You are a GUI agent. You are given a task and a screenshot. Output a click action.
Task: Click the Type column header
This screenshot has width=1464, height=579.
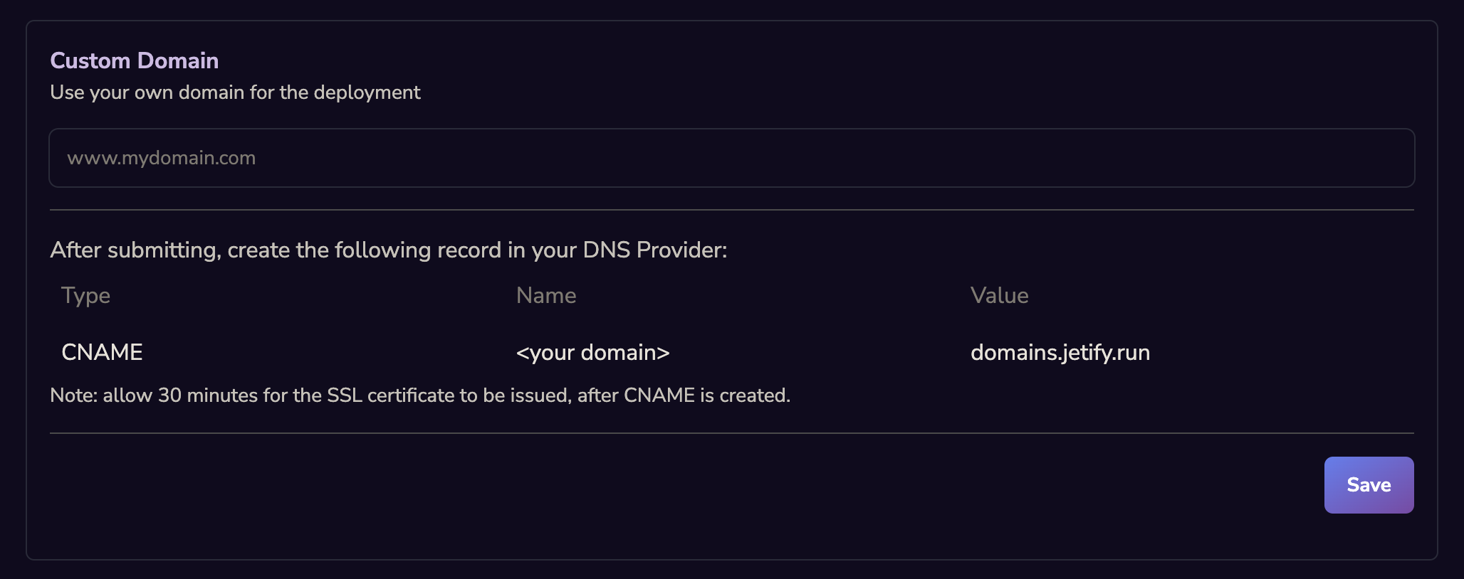coord(85,295)
